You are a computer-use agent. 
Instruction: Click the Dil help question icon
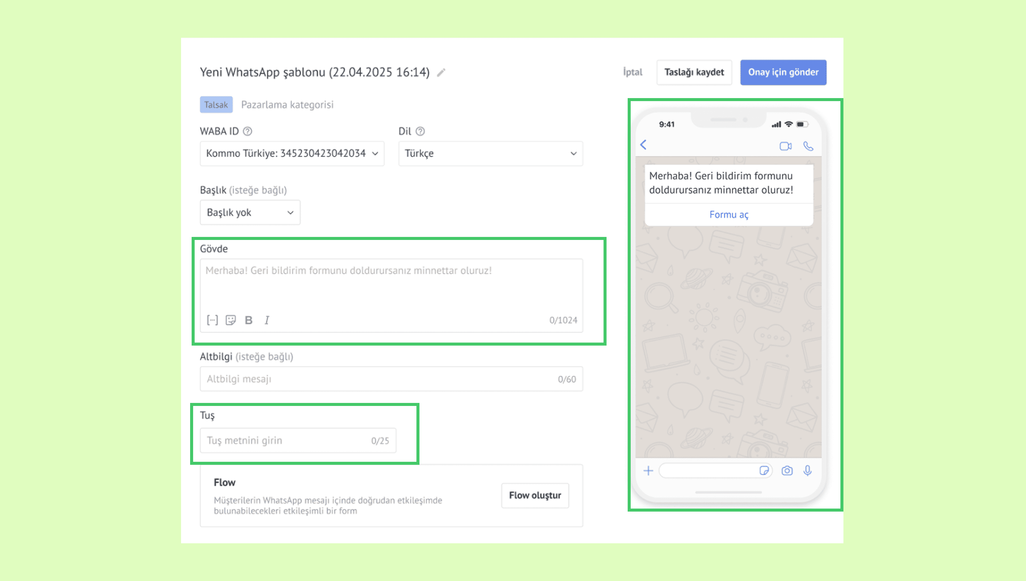[x=420, y=131]
